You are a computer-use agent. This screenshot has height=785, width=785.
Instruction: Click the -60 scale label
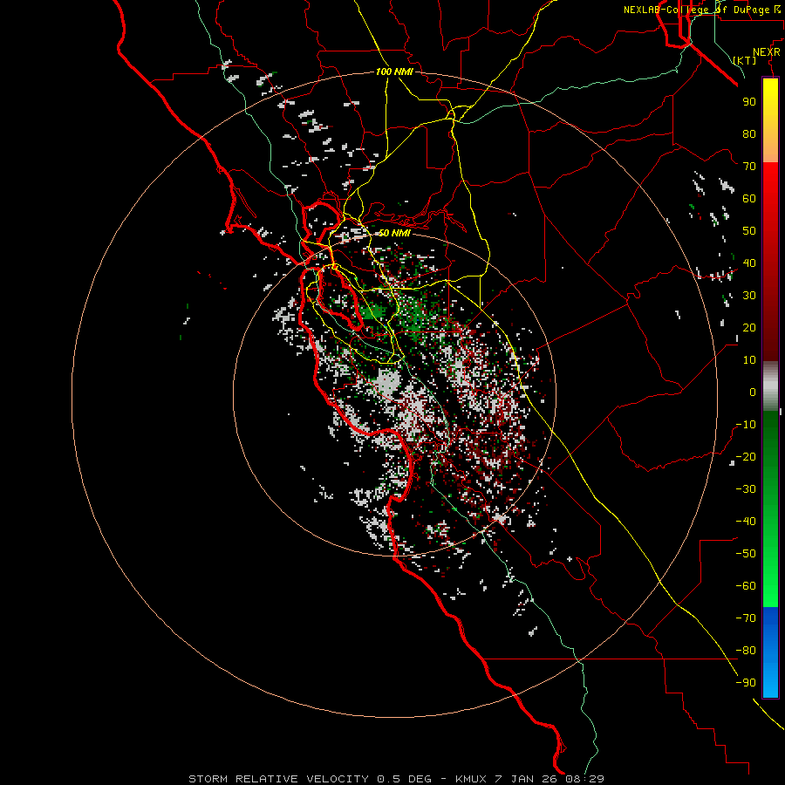pyautogui.click(x=746, y=586)
